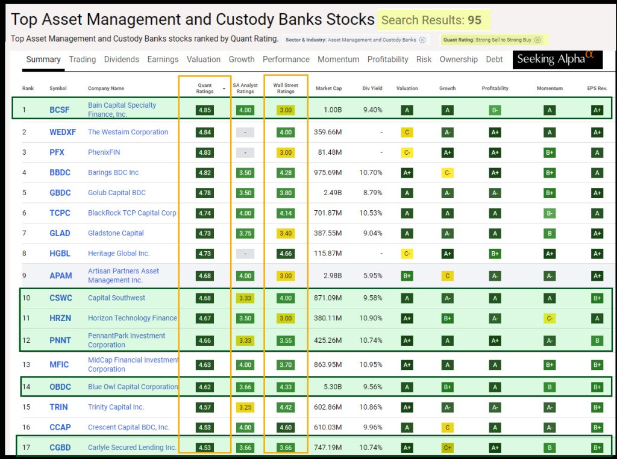Select the Ownership tab

459,59
